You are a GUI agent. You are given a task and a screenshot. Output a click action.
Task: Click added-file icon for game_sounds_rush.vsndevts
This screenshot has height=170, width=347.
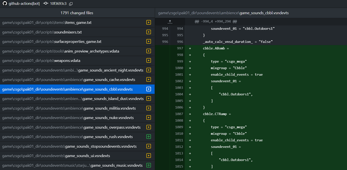(x=149, y=137)
